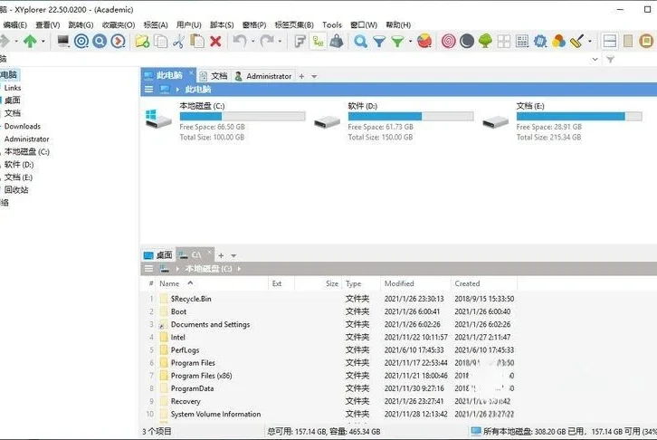The image size is (657, 440).
Task: Click the yellow brush toolbar icon
Action: pos(577,41)
